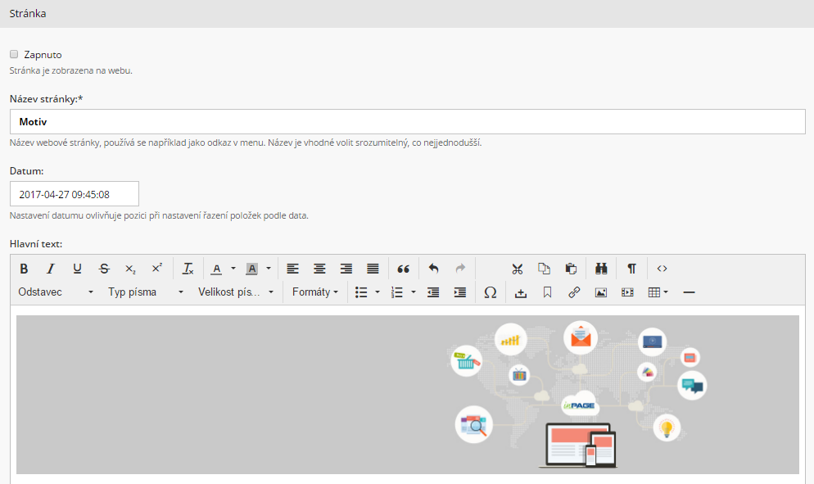Open the Velikost písma size dropdown
The height and width of the screenshot is (484, 814).
click(x=236, y=292)
